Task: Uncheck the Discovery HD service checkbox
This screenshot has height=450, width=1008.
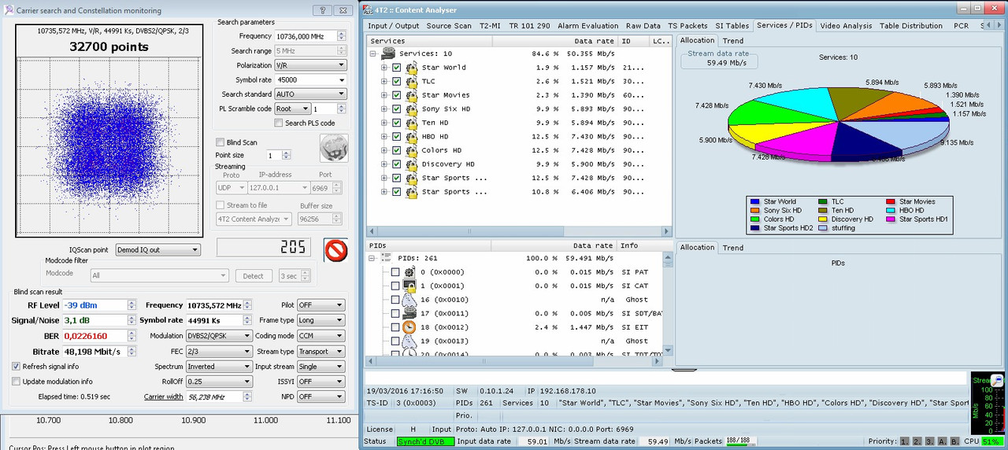Action: 397,164
